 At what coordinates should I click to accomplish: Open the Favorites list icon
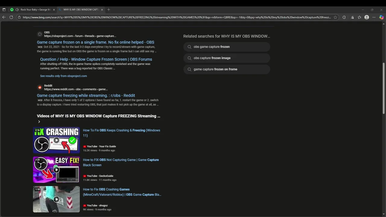coord(359,17)
